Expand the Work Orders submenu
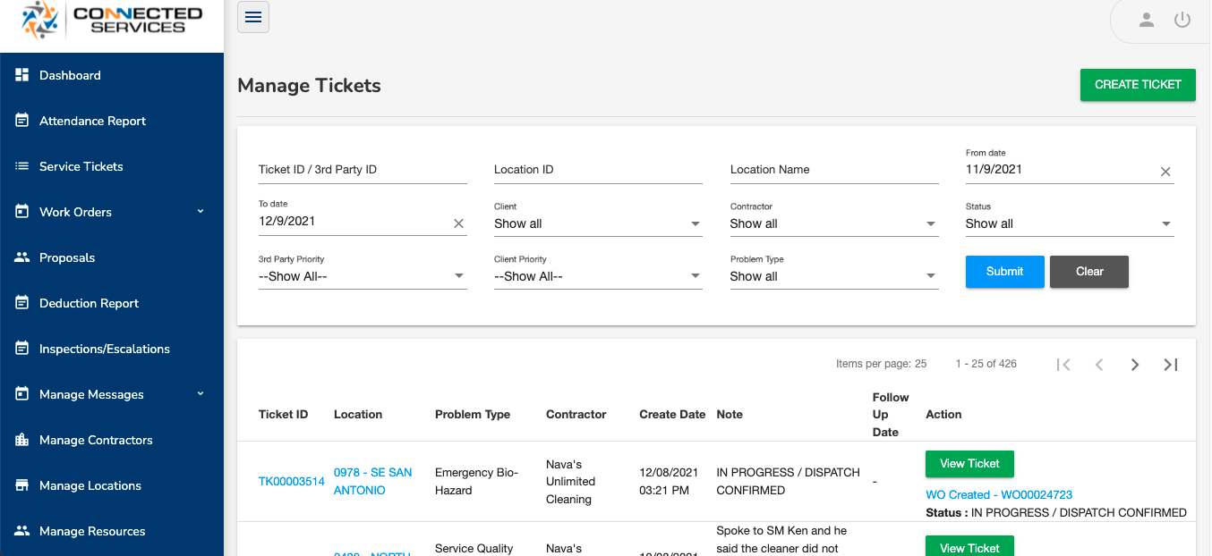This screenshot has height=556, width=1212. 201,212
